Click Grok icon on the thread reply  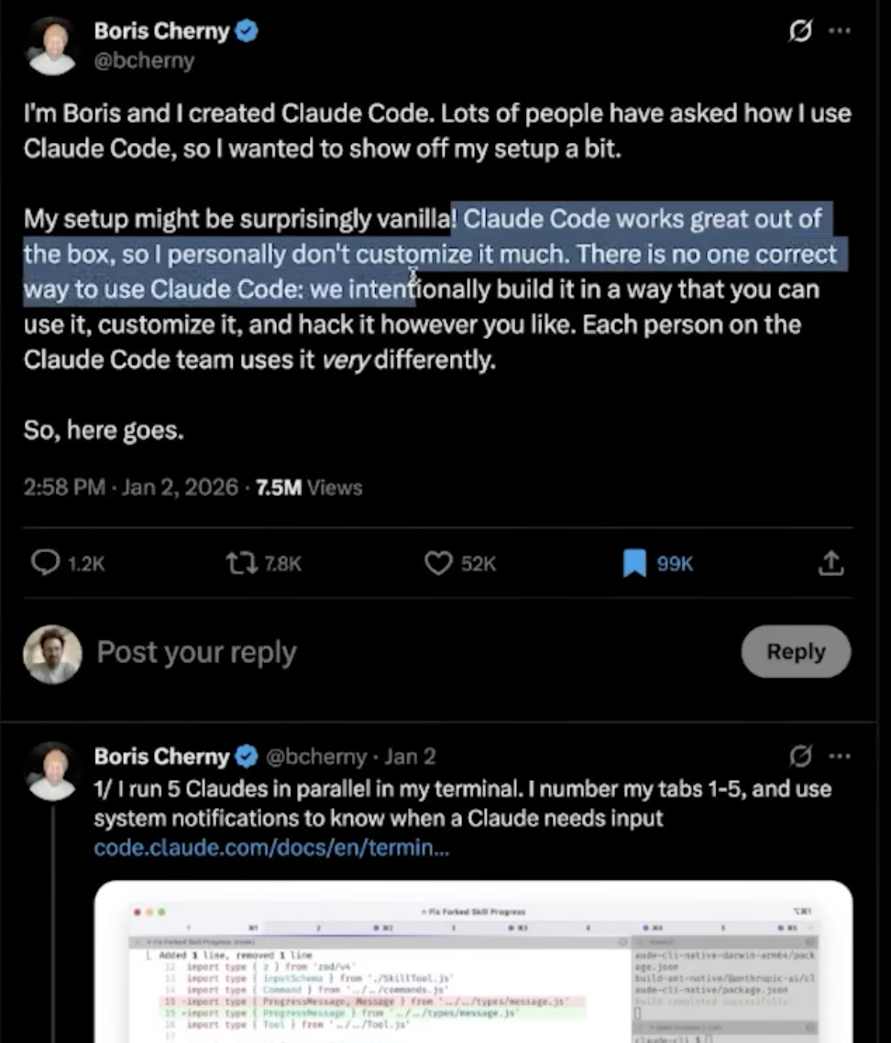pos(799,756)
